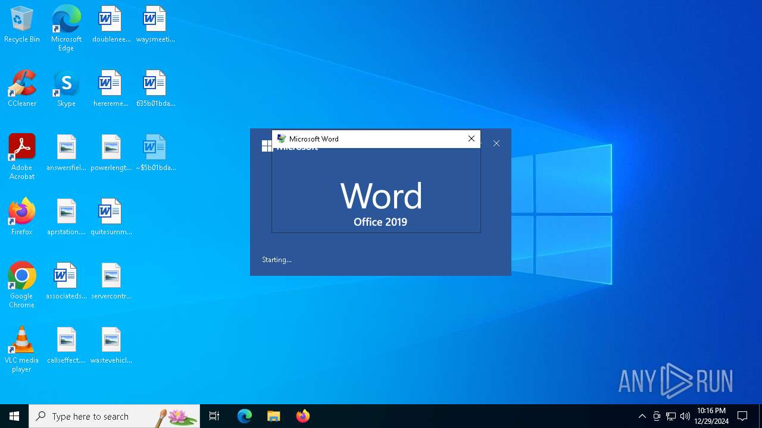
Task: Select the powerlengt image file icon
Action: 111,153
